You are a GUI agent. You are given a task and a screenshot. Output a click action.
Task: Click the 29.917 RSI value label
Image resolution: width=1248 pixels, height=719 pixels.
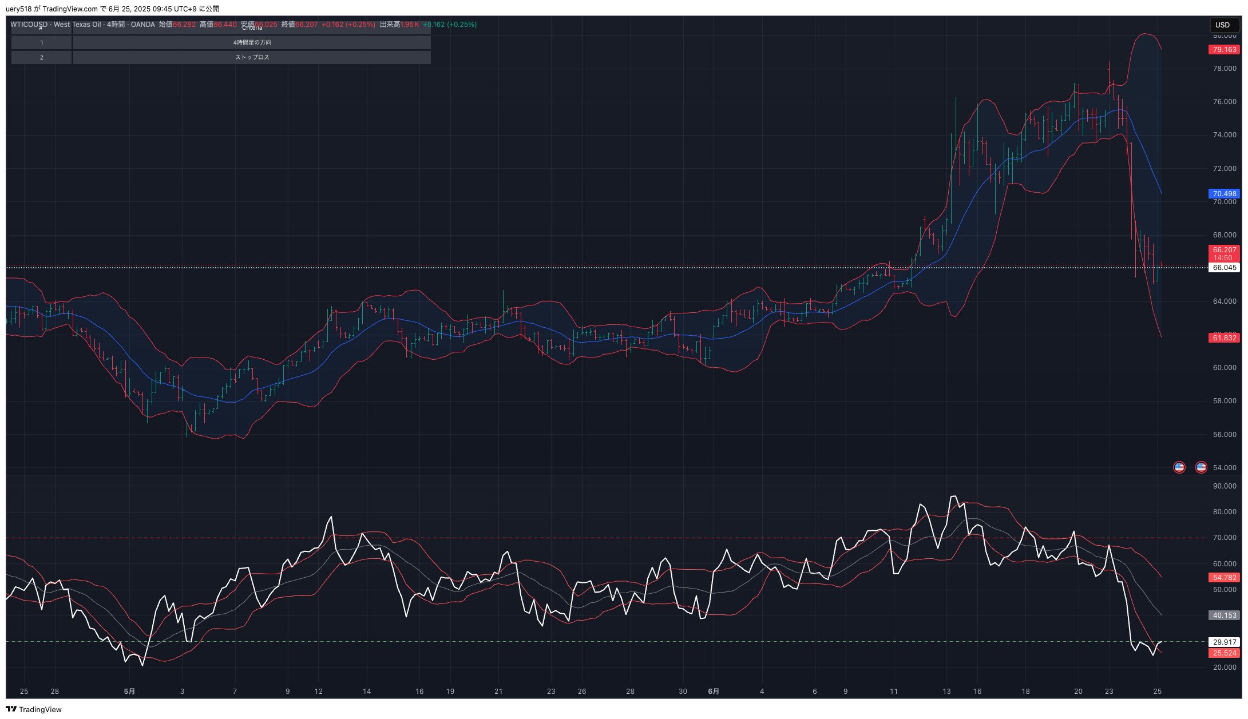pos(1224,642)
